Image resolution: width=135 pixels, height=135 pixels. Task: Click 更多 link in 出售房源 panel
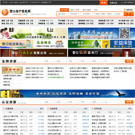click(42, 108)
